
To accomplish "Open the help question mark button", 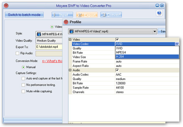I will coord(159,13).
